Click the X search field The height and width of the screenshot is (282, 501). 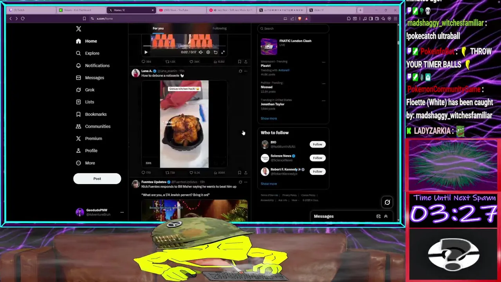[x=293, y=28]
